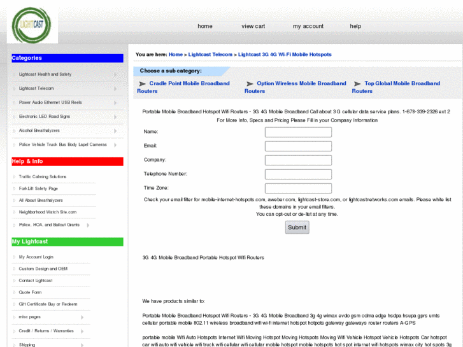Select Lightcast Telecom in Categories sidebar
Image resolution: width=463 pixels, height=347 pixels.
point(36,89)
